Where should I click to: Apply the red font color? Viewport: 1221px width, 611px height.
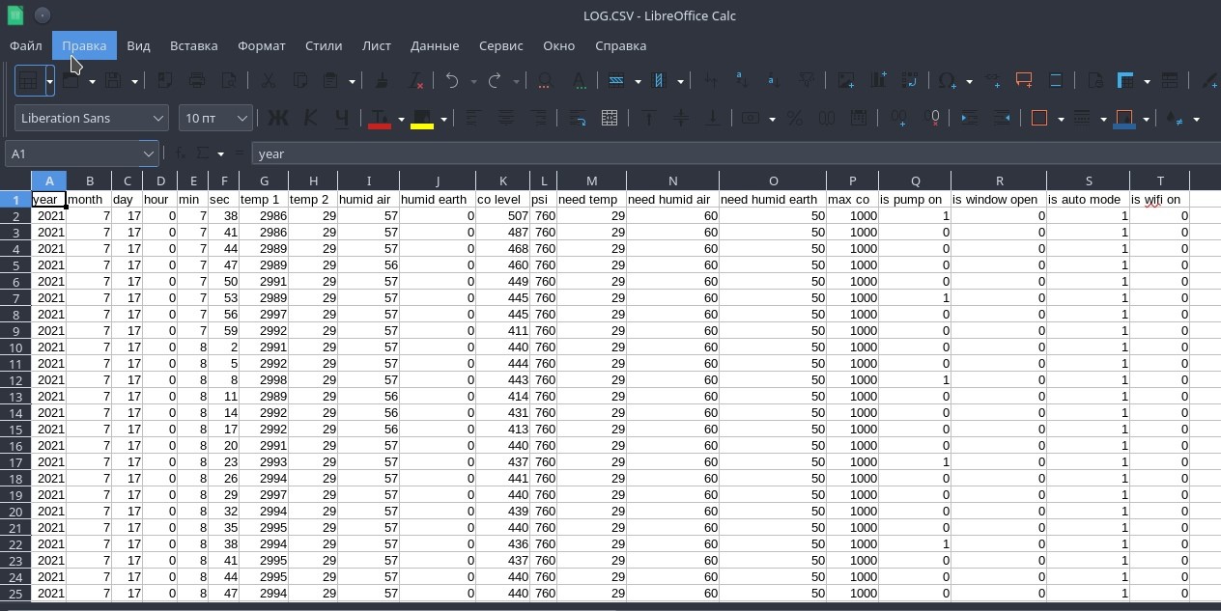pyautogui.click(x=380, y=119)
